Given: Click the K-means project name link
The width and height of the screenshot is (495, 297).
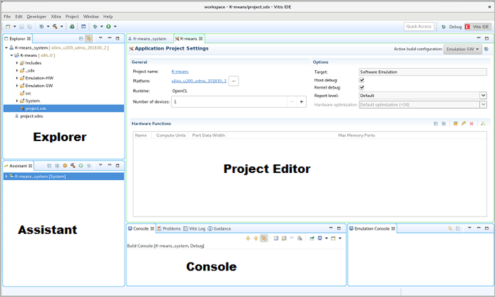Looking at the screenshot, I should (x=180, y=71).
